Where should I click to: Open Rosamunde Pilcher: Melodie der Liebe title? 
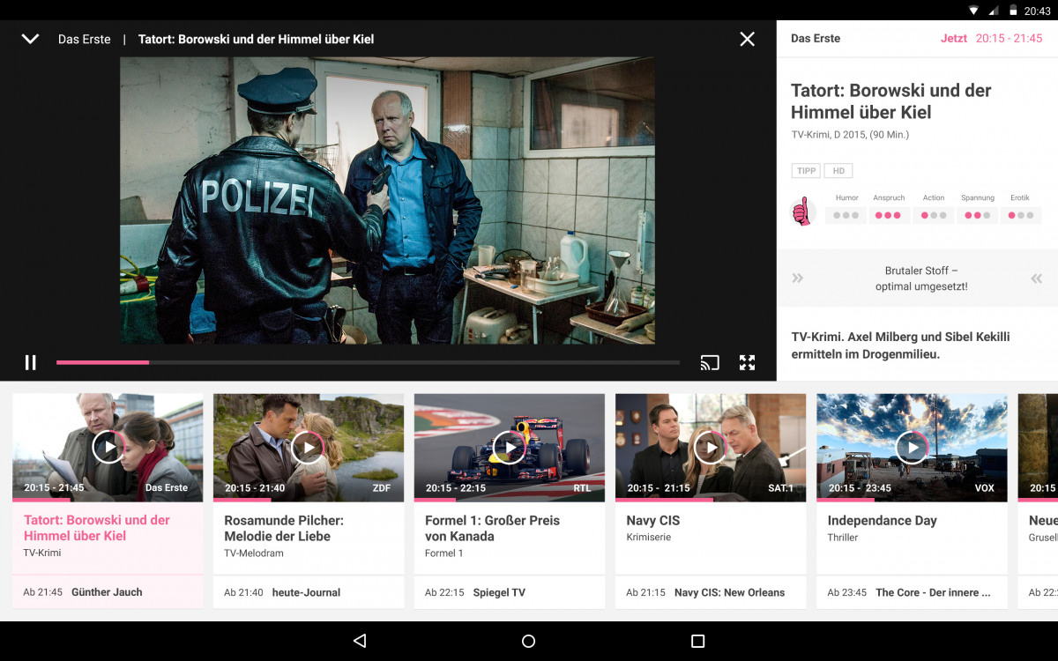[x=284, y=528]
